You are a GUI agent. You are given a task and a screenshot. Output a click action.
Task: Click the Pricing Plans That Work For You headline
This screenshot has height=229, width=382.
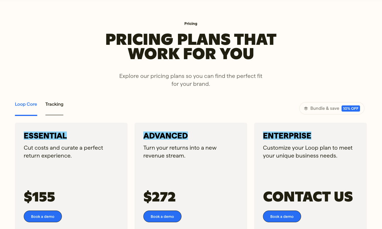191,47
